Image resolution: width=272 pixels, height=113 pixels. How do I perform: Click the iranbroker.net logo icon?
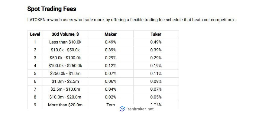click(x=122, y=109)
